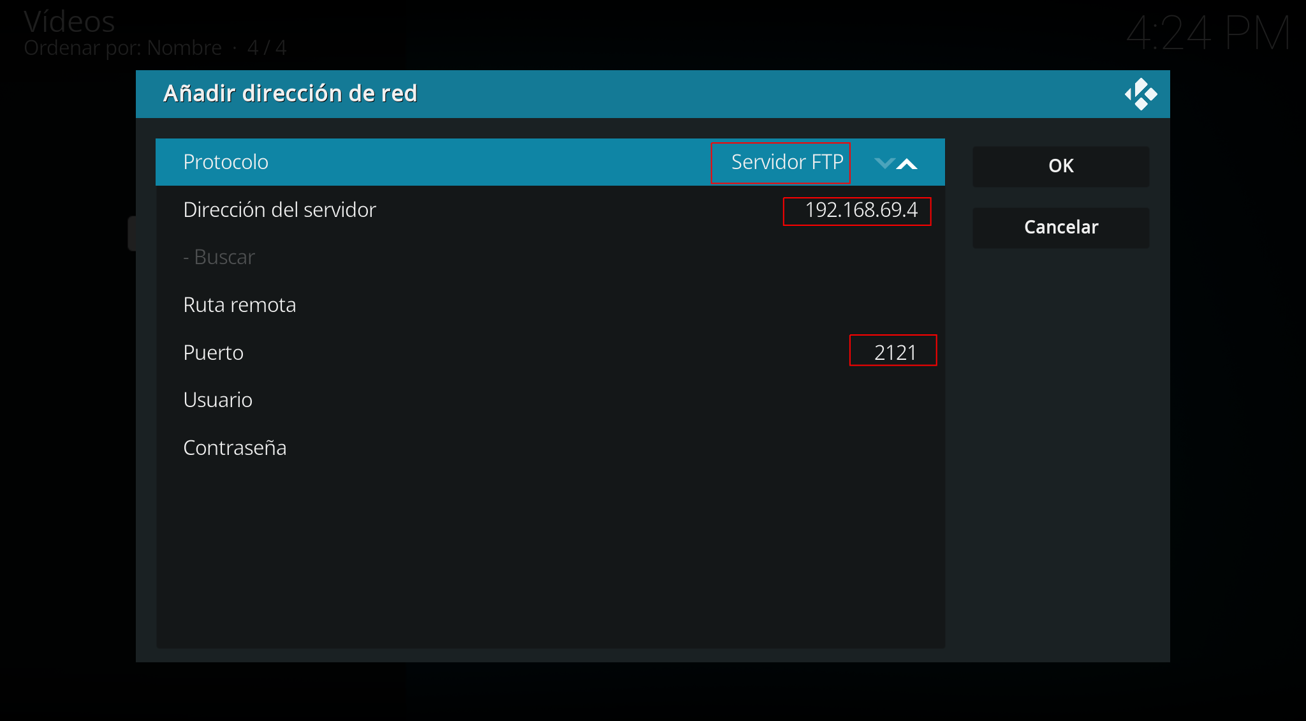Click the Vídeos heading in background
This screenshot has height=721, width=1306.
70,22
